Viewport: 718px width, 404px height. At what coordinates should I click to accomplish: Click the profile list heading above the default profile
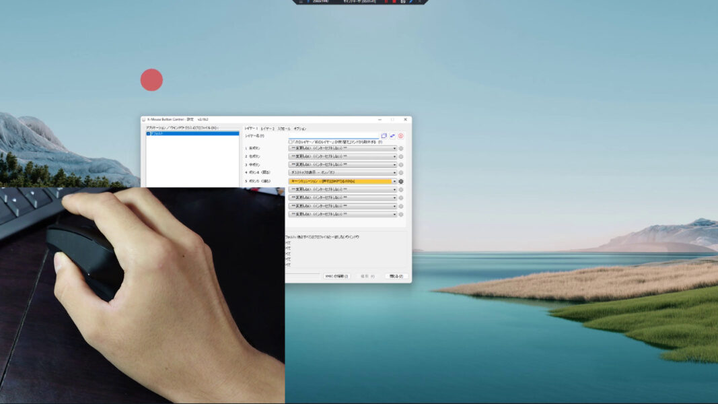click(x=182, y=128)
